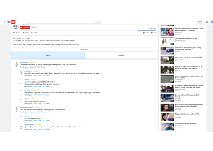Screen dimensions: 213x151
Task: Focus the YouTube search box
Action: (59, 22)
